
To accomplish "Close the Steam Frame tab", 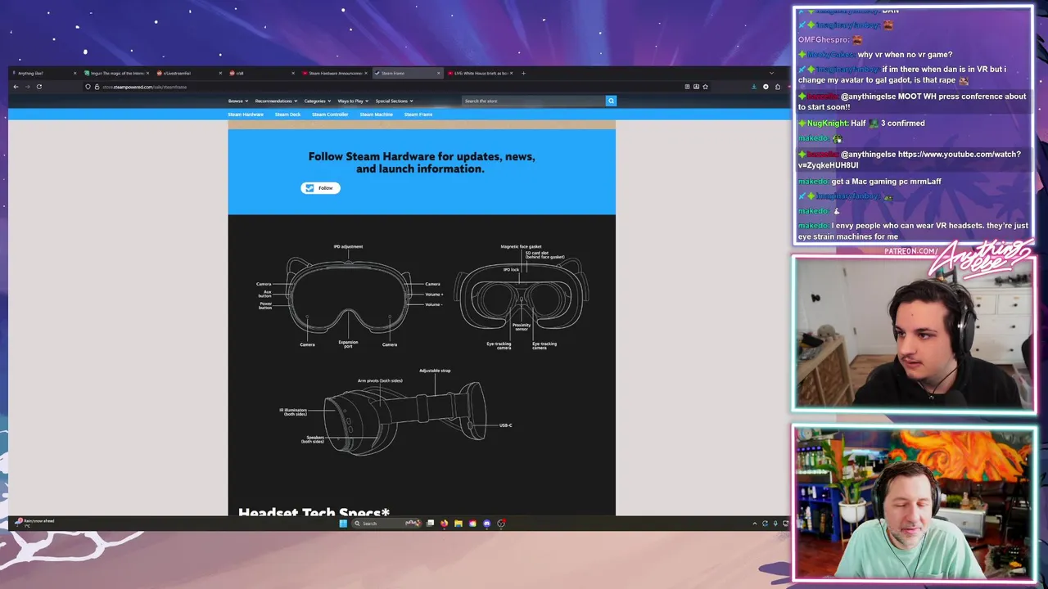I will [438, 73].
